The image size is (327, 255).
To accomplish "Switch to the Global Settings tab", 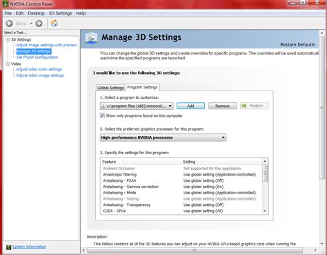I will (x=110, y=88).
